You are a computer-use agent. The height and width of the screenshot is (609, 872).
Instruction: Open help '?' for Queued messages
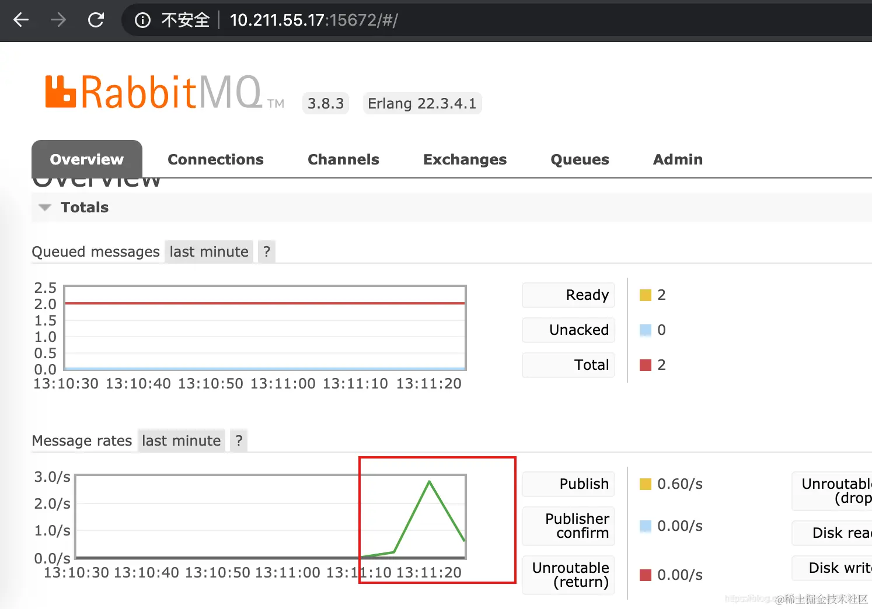point(267,251)
